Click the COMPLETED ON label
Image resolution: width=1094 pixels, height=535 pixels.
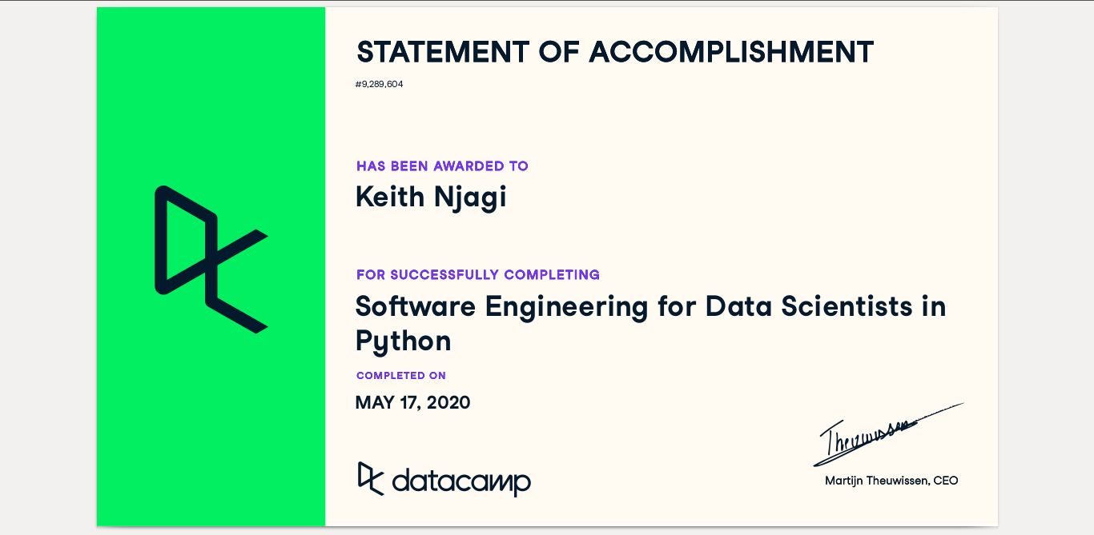[x=401, y=376]
